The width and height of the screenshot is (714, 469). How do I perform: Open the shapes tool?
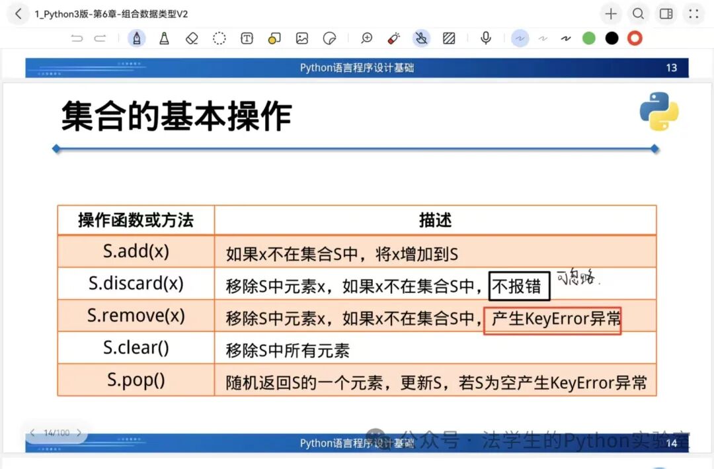274,38
